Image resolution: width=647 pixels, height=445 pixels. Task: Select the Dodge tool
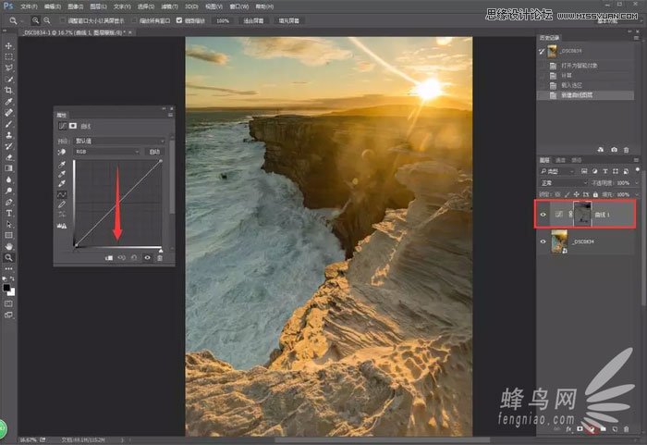coord(8,191)
